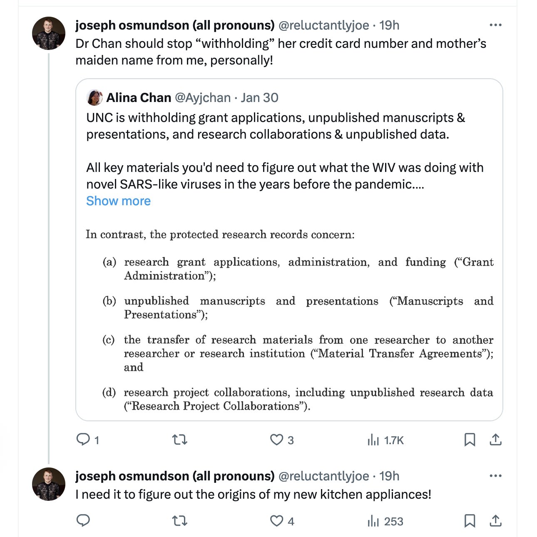Open more options on the first tweet

[495, 25]
